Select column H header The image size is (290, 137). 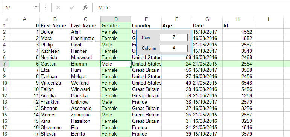click(x=238, y=19)
